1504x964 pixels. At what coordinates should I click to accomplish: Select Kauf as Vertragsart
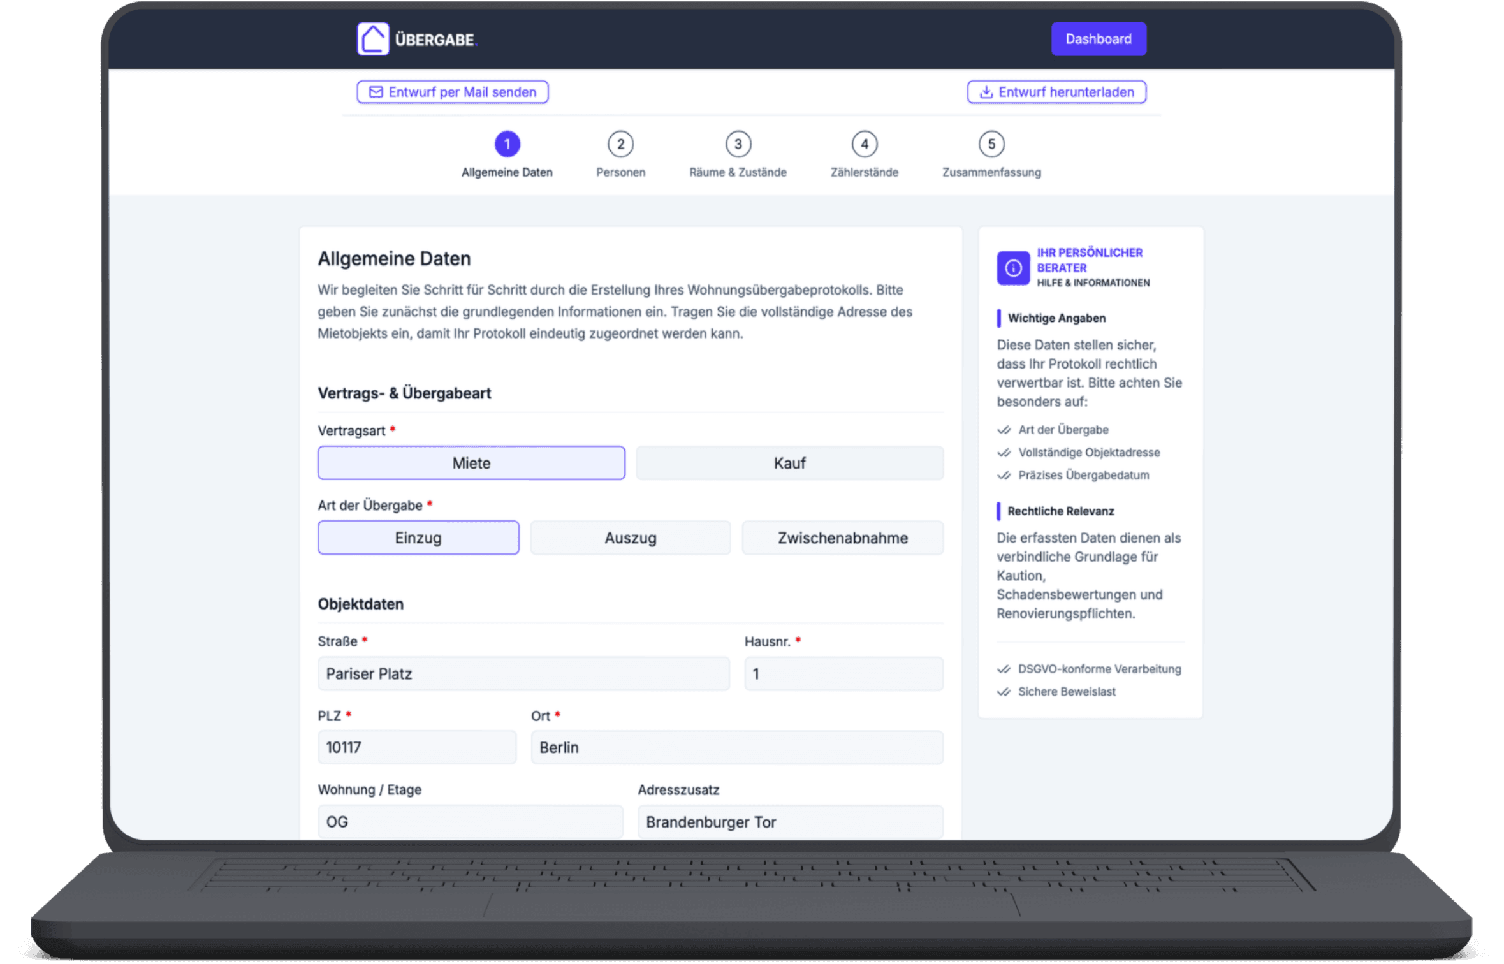pyautogui.click(x=789, y=463)
